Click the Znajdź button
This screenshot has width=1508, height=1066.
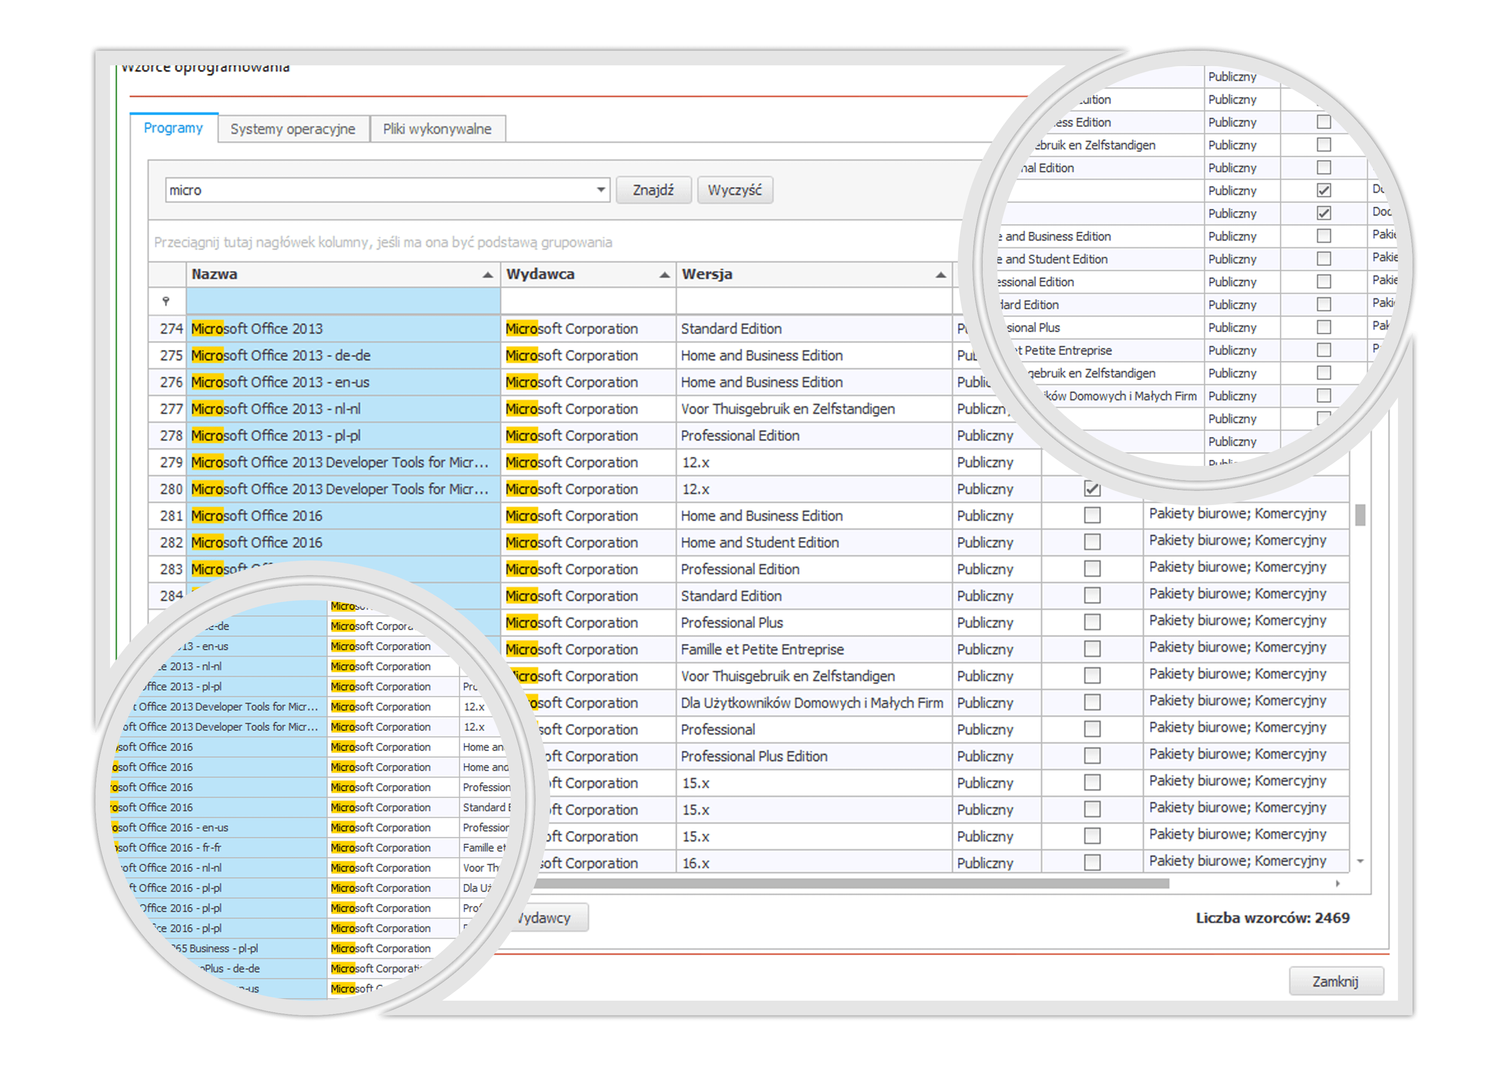(x=653, y=190)
